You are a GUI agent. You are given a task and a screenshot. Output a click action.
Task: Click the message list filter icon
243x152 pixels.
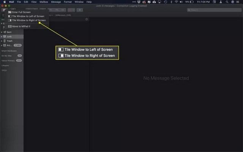tap(87, 19)
